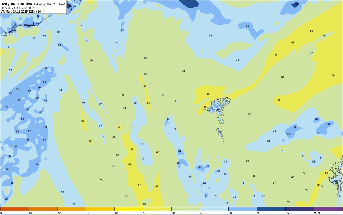Pick the 20–30 amber legend swatch
The height and width of the screenshot is (215, 343).
pos(72,209)
